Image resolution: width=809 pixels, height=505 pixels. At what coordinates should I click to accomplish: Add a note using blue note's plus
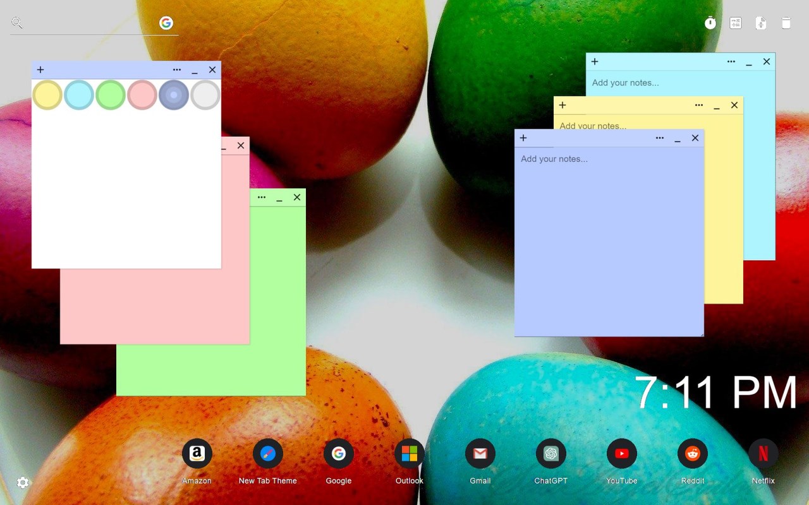tap(523, 138)
